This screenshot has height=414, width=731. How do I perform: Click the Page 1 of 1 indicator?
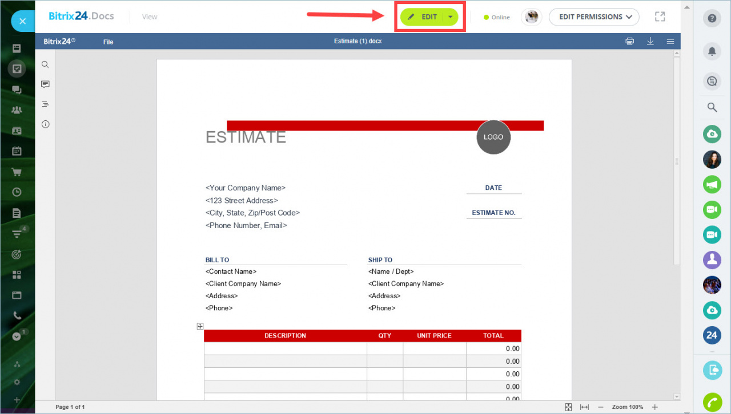tap(70, 407)
